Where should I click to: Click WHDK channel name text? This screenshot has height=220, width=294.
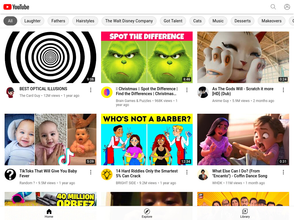coord(217,183)
